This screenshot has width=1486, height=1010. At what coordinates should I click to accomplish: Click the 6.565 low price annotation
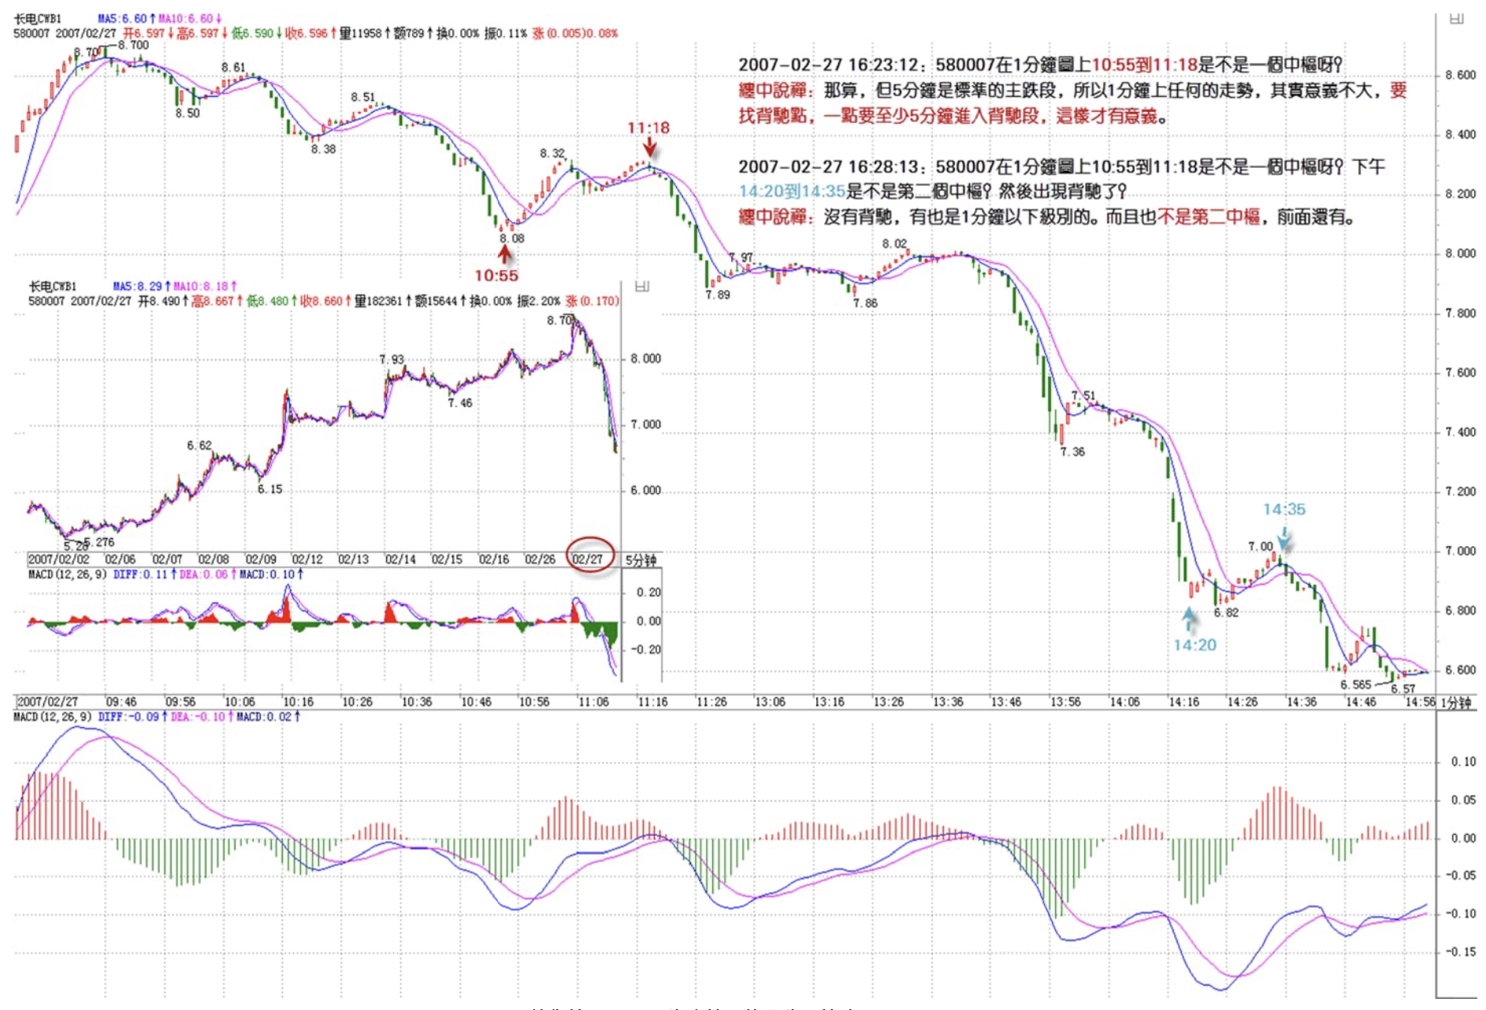tap(1355, 685)
